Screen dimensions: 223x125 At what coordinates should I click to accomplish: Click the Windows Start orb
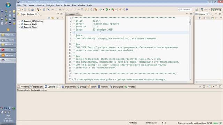(8, 5)
